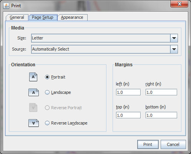This screenshot has height=154, width=191.
Task: Click the disabled Reverse Portrait radio button
Action: point(47,108)
